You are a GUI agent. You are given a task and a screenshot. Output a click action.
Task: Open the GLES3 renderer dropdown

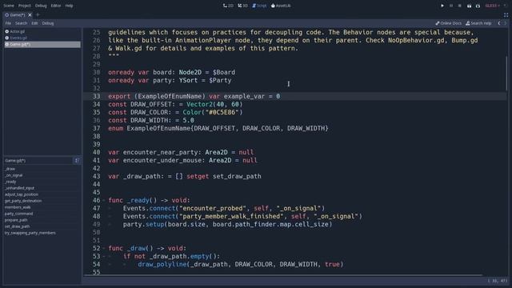click(x=493, y=6)
